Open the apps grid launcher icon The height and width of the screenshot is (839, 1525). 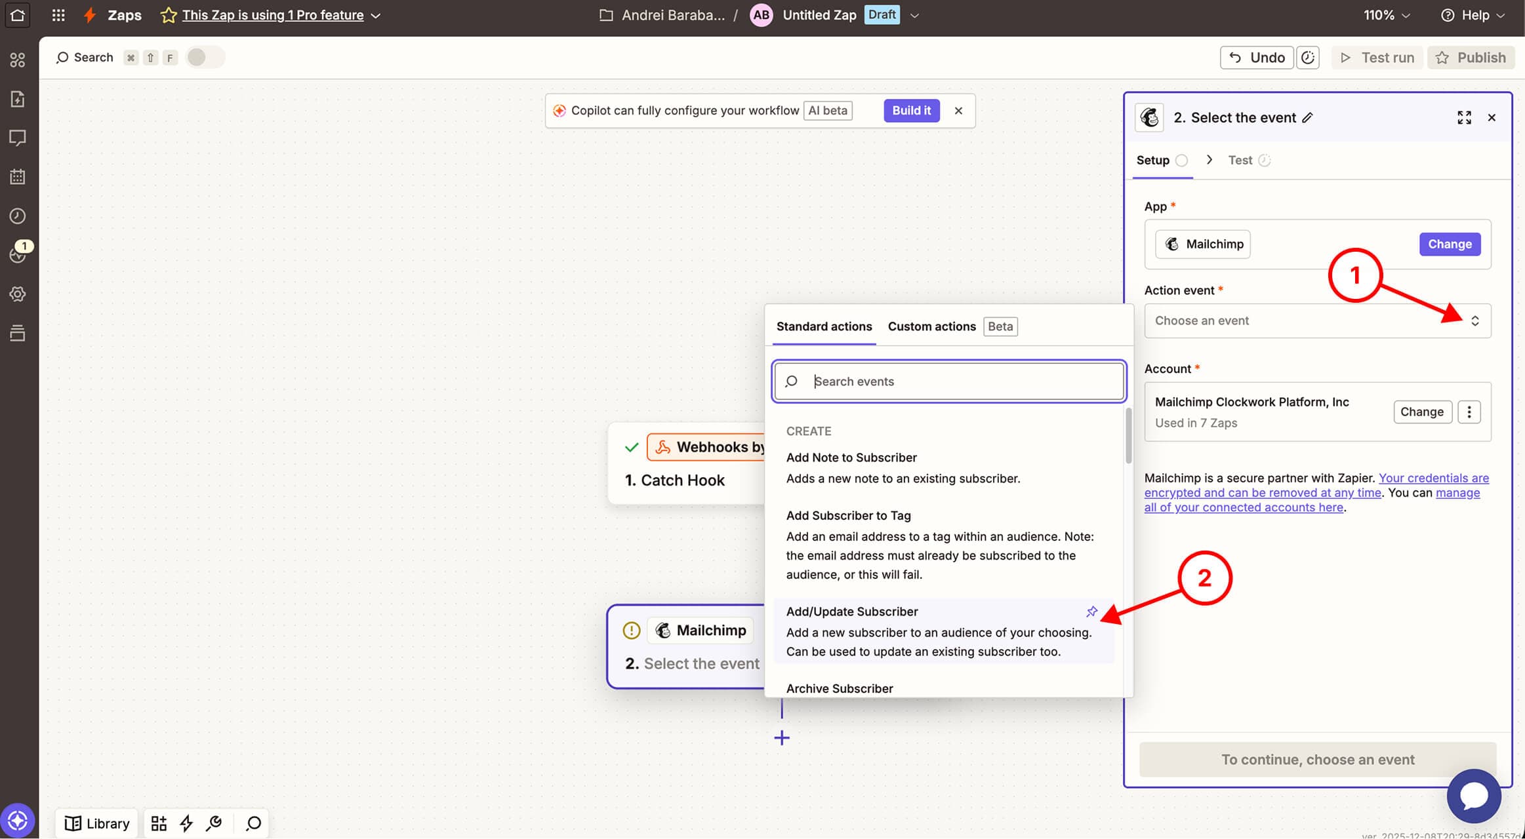click(x=58, y=15)
